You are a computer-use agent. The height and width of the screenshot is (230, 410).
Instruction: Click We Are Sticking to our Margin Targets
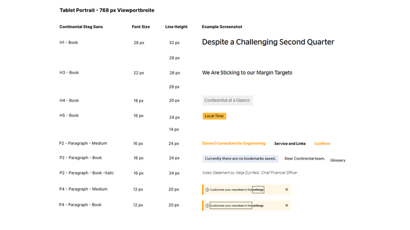click(x=247, y=73)
